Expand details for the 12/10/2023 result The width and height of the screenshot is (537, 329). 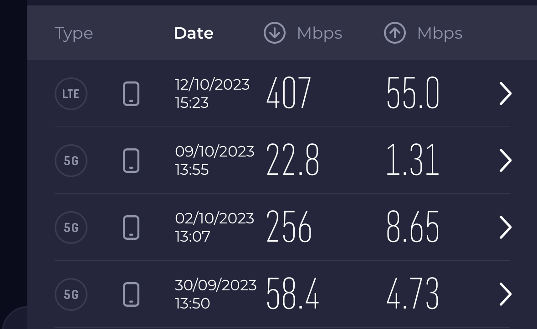[506, 93]
